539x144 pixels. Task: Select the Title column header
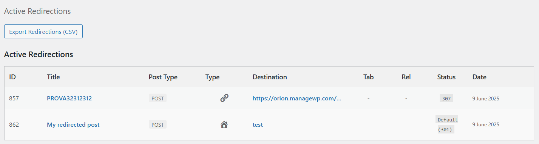click(x=53, y=77)
